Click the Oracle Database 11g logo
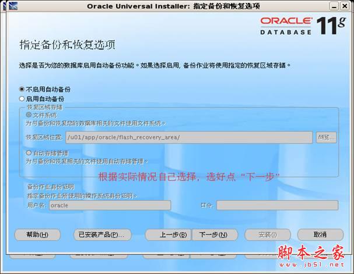 303,26
